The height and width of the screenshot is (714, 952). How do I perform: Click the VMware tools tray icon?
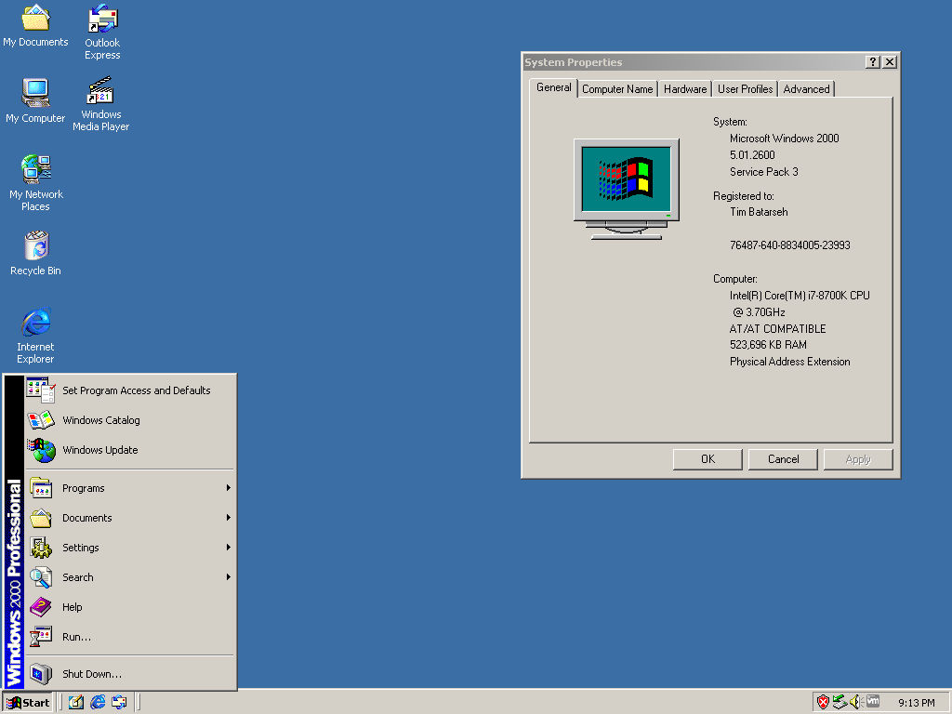pyautogui.click(x=872, y=702)
